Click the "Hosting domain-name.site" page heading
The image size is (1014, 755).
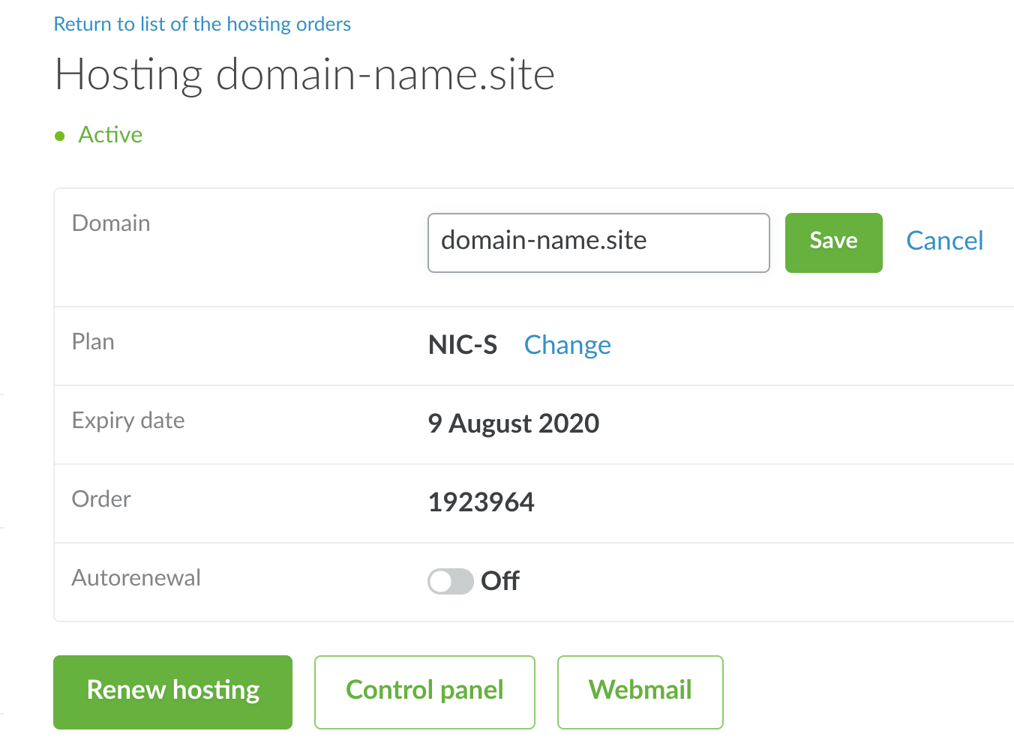(x=304, y=75)
